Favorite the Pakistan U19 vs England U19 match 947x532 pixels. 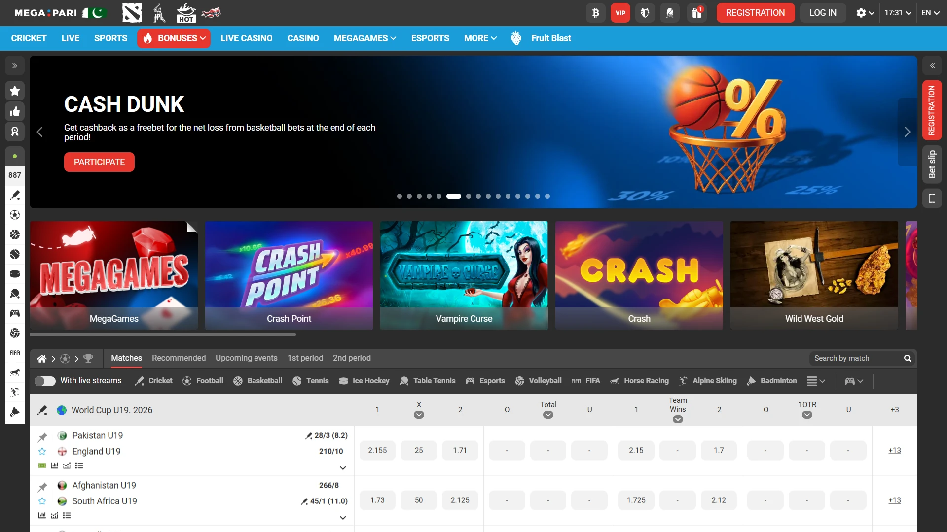pyautogui.click(x=42, y=451)
